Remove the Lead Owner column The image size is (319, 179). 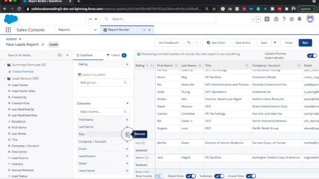(x=127, y=171)
